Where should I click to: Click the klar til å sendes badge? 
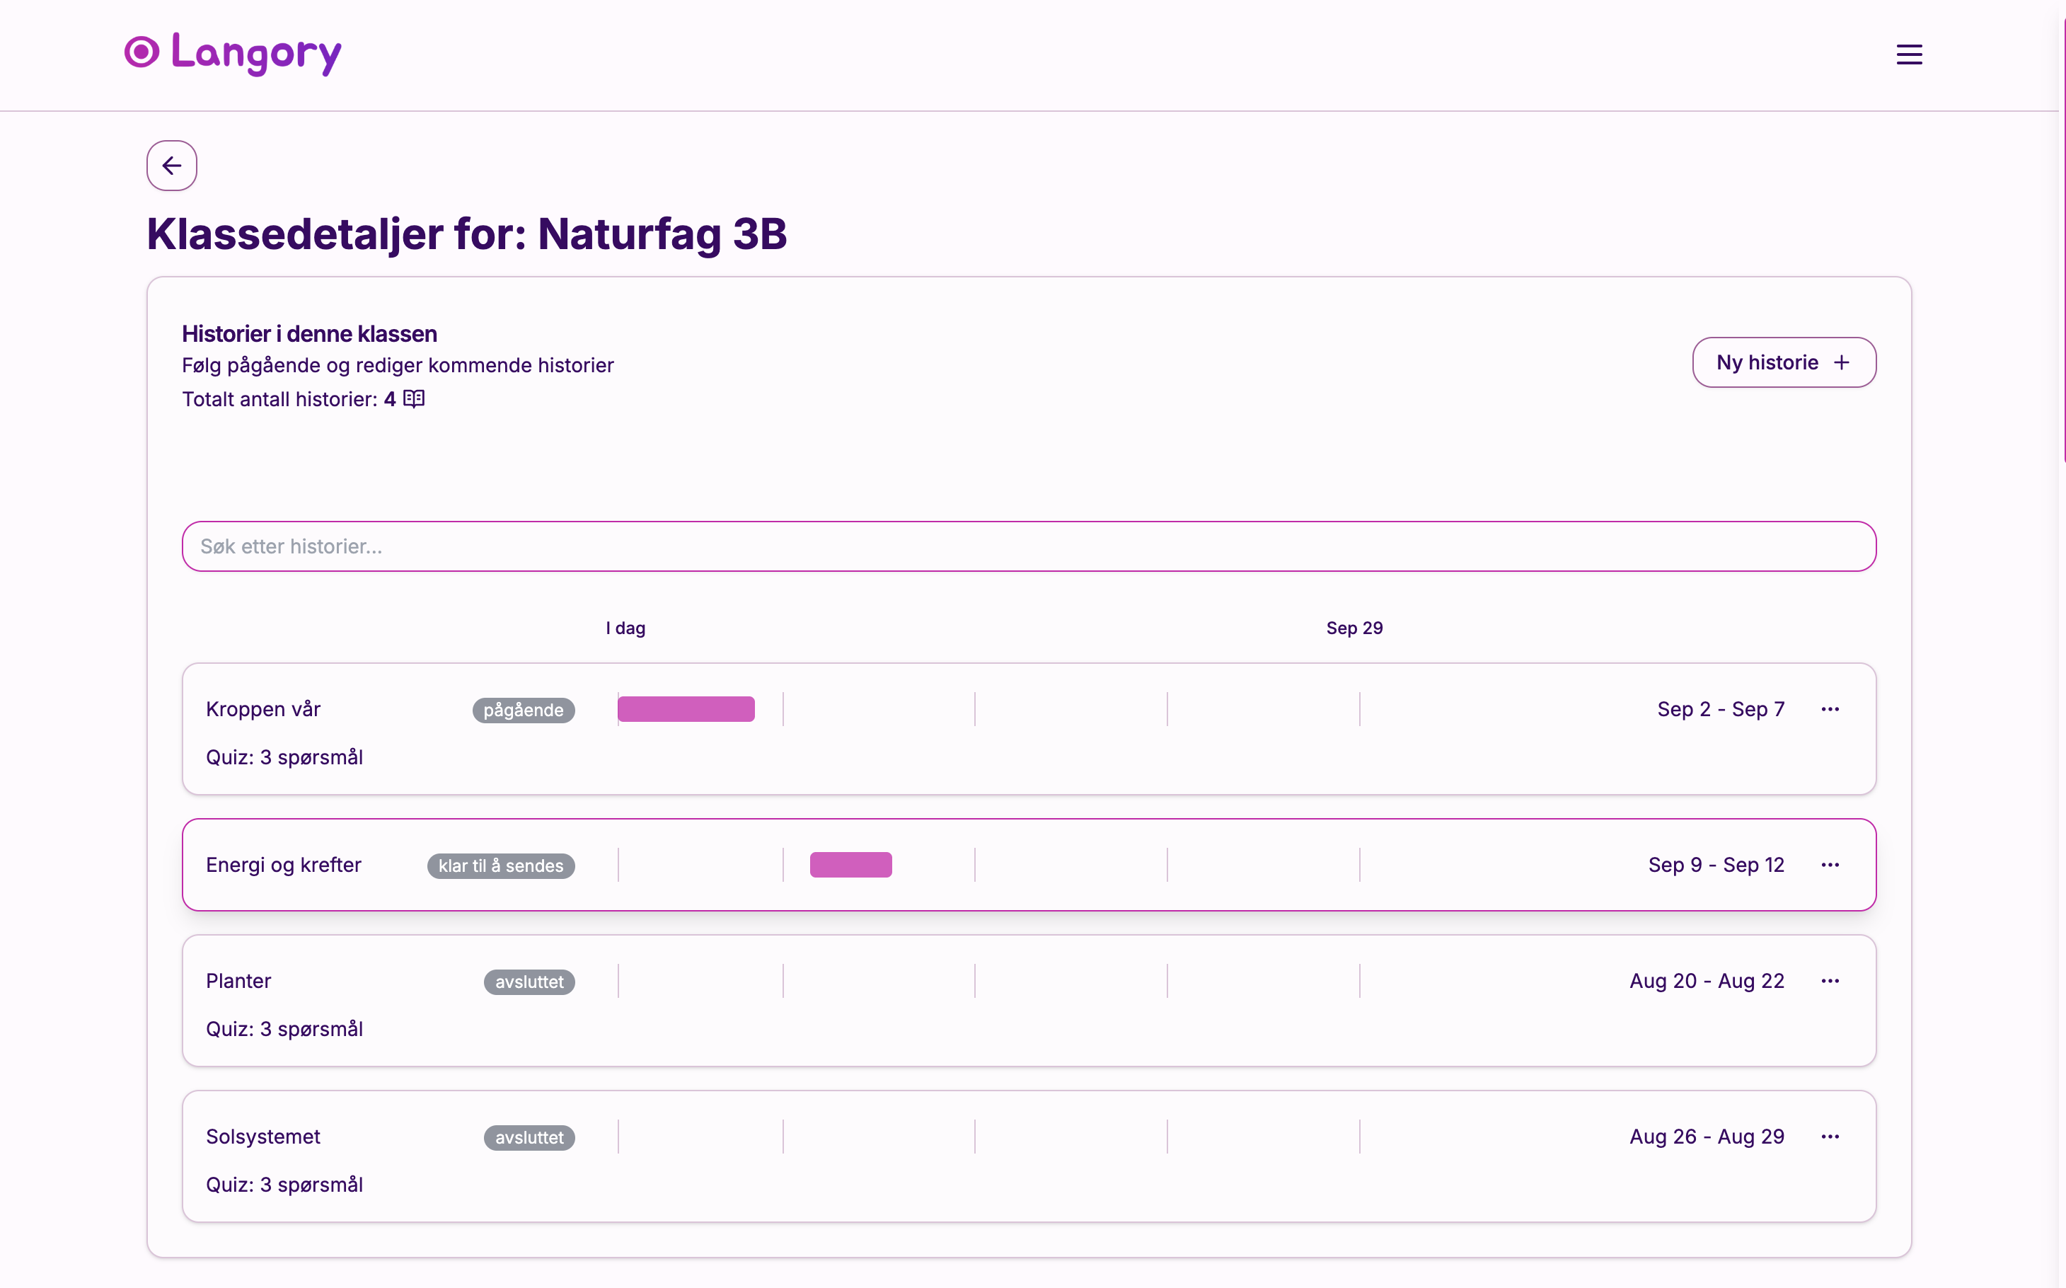pos(501,866)
